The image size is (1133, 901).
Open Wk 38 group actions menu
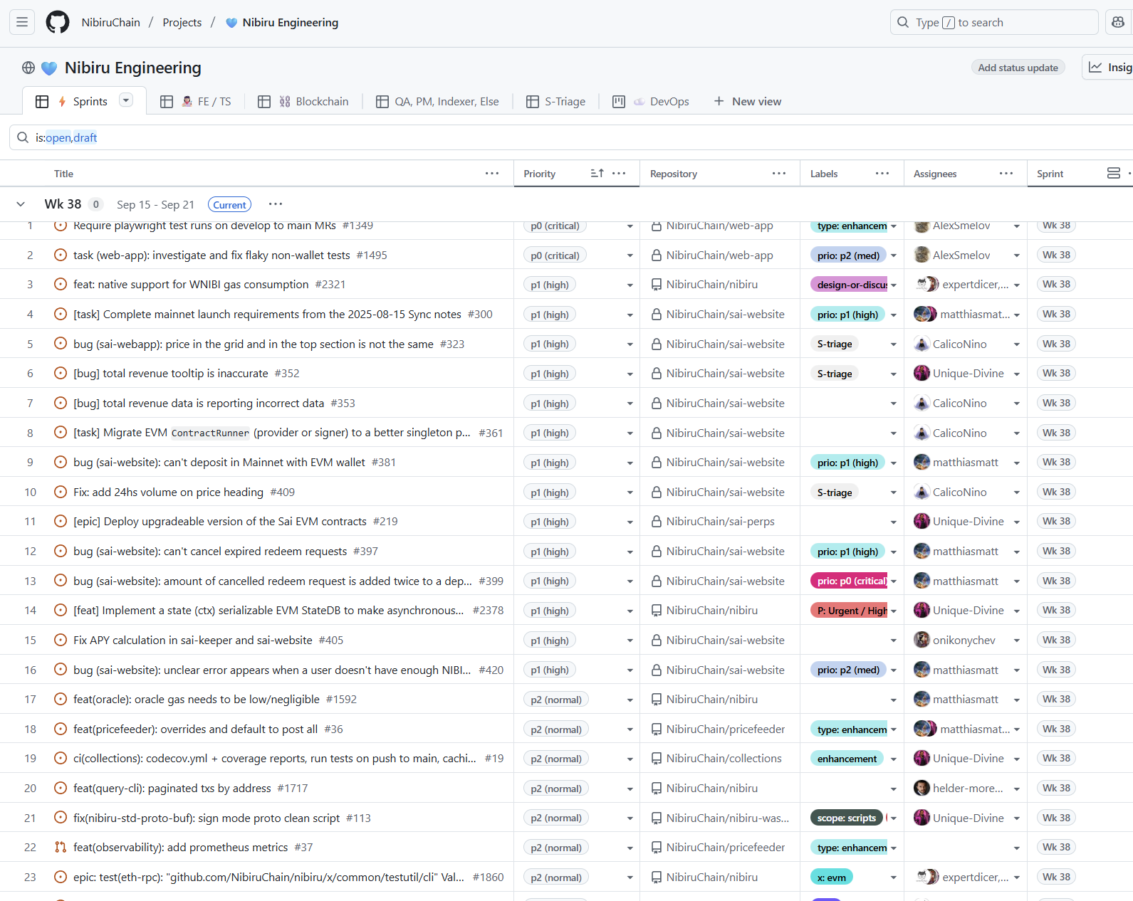(x=276, y=204)
